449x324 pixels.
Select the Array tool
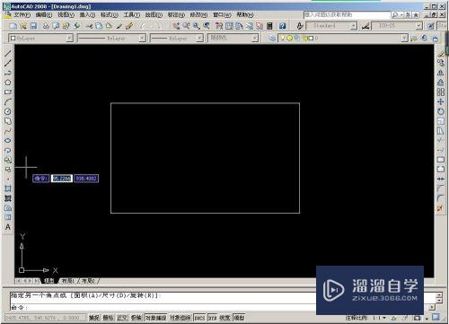pos(441,92)
